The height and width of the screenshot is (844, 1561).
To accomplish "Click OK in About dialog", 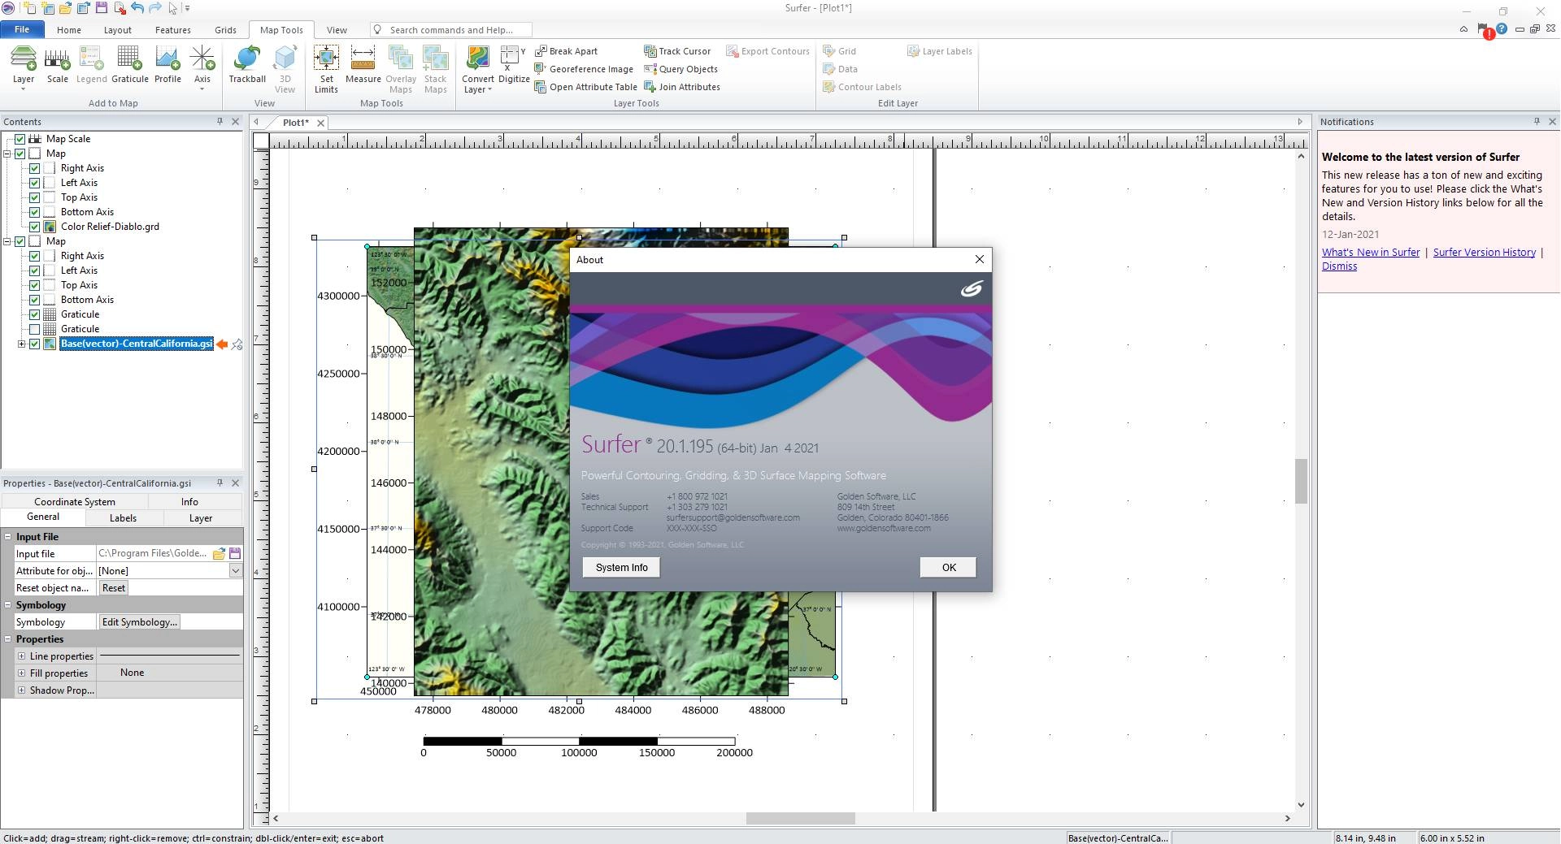I will coord(948,567).
